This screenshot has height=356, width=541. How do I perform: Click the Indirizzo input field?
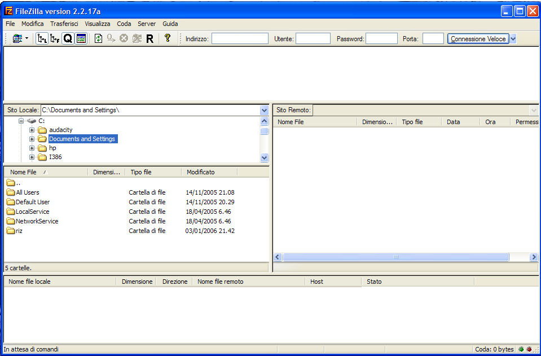240,38
